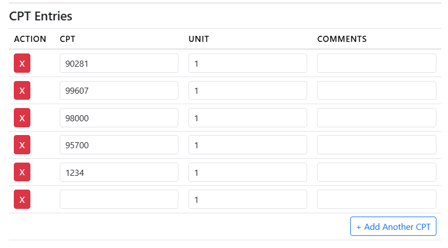Delete the empty last CPT row
The width and height of the screenshot is (448, 248).
tap(22, 200)
